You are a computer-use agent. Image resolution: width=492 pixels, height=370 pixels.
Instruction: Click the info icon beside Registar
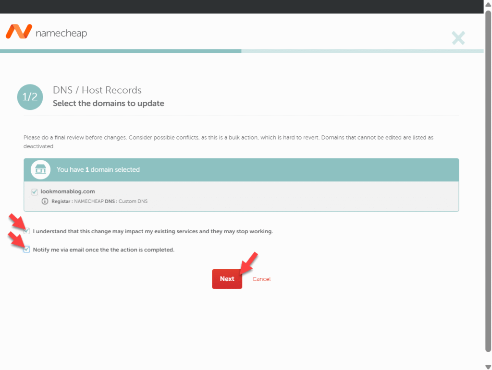[x=45, y=201]
